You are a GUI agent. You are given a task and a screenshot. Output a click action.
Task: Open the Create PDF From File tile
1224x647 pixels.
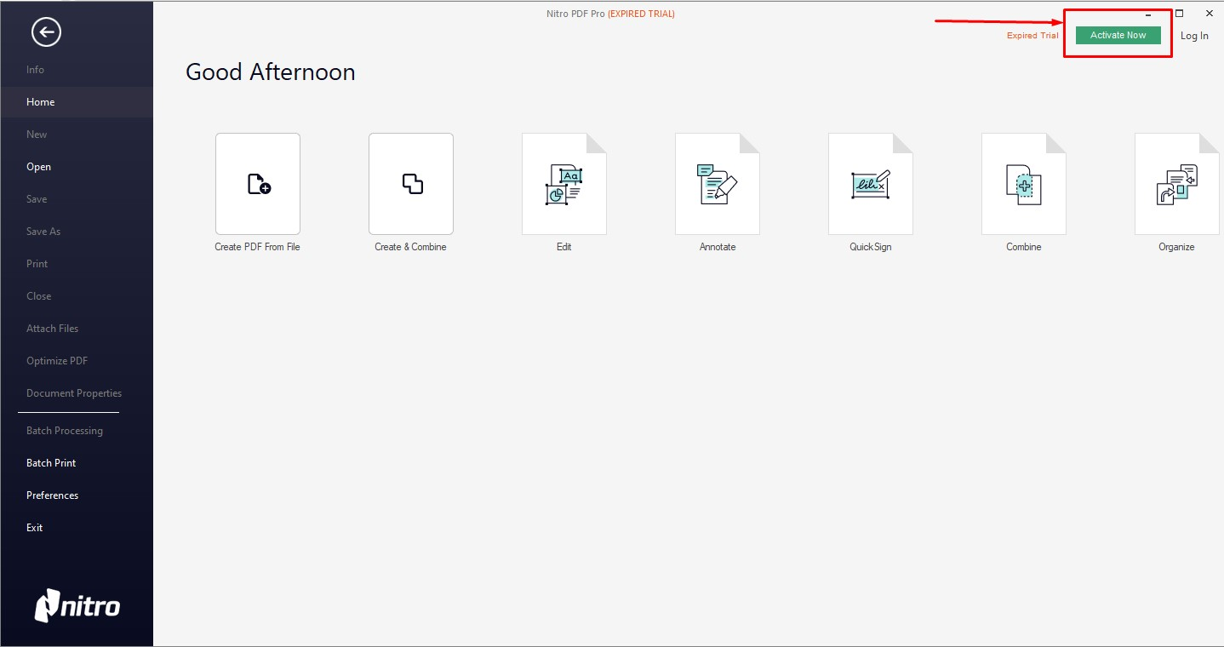(x=258, y=184)
